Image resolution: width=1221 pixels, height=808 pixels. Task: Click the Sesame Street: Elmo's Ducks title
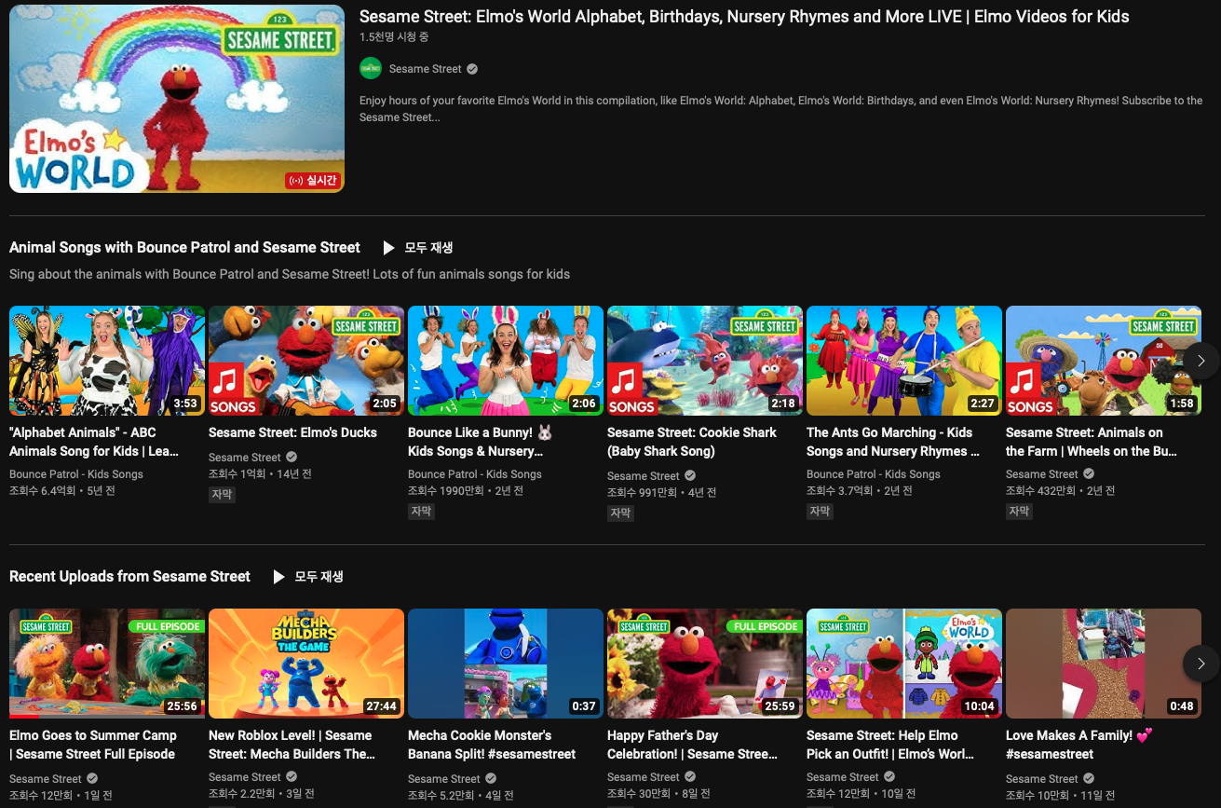tap(292, 432)
